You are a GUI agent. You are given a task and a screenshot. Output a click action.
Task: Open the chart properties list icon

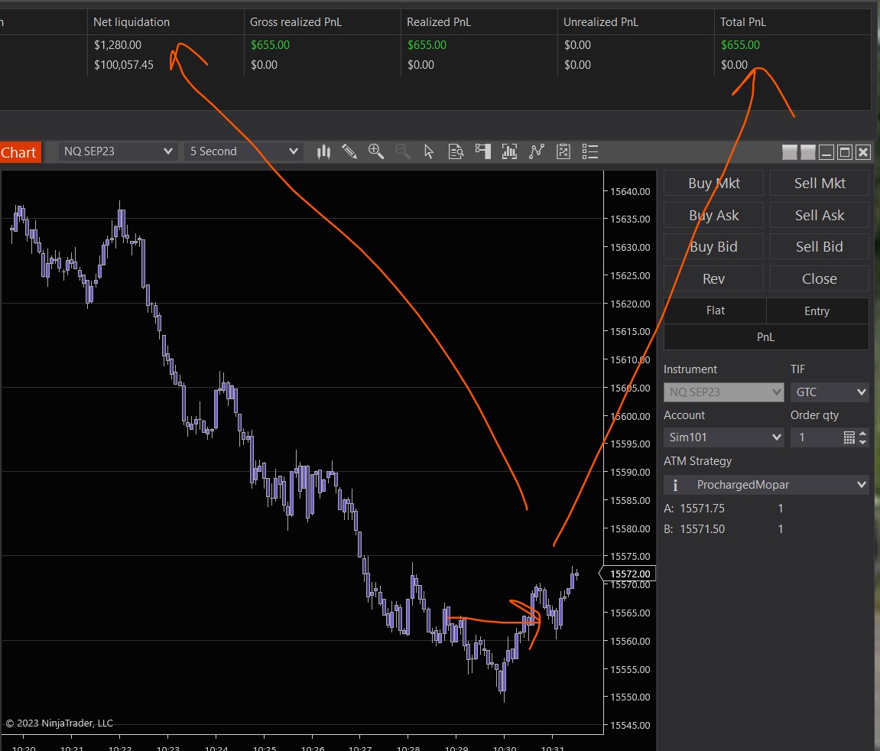point(589,151)
